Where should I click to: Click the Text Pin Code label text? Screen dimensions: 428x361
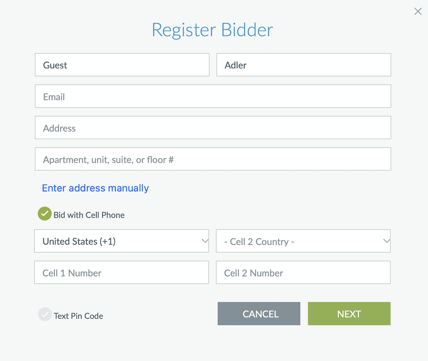[x=79, y=316]
